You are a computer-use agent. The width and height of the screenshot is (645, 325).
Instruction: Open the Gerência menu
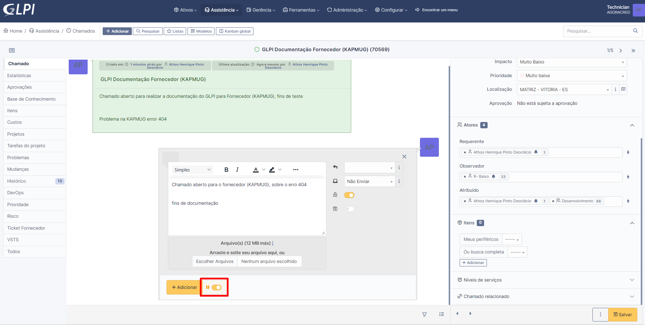click(x=261, y=10)
